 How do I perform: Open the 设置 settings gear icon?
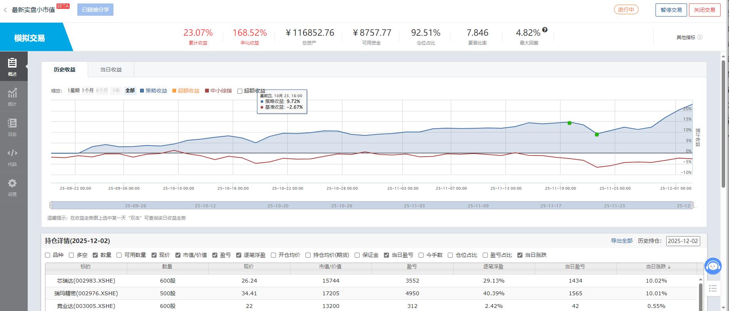click(x=12, y=186)
